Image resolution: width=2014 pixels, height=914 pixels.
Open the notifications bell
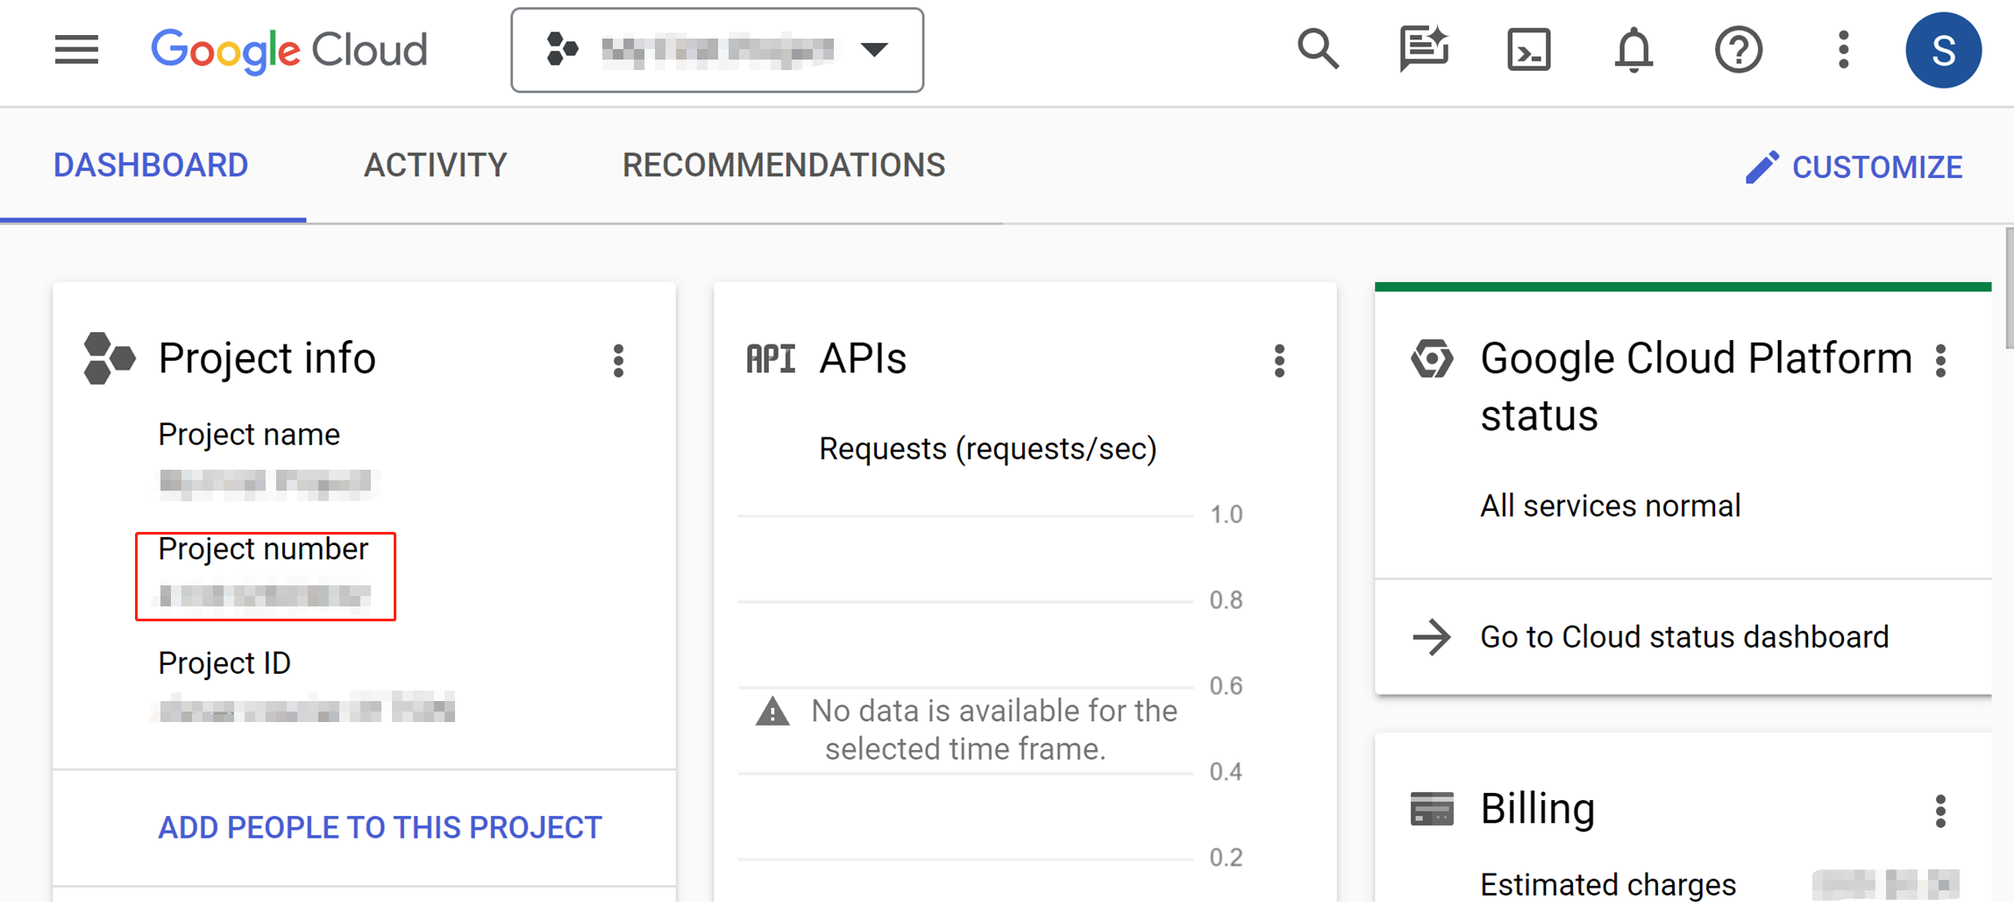[x=1633, y=50]
